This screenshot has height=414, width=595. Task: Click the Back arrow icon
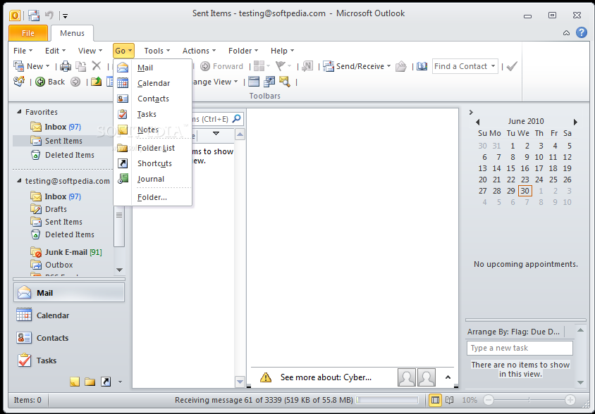point(40,82)
